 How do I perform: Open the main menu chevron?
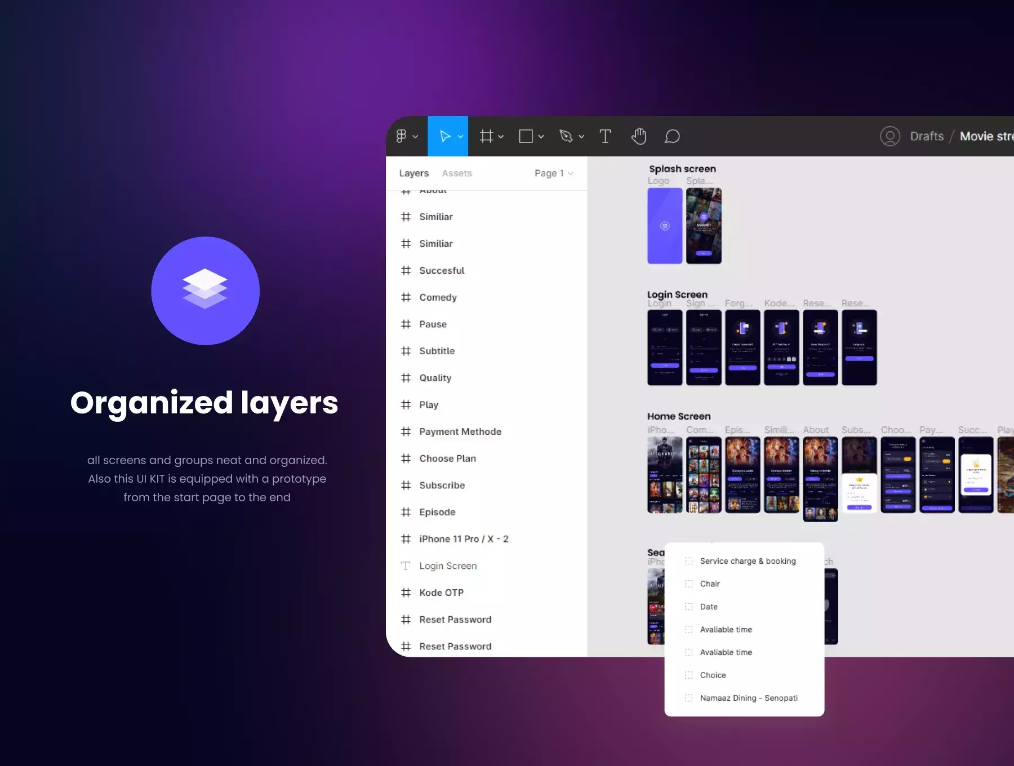click(415, 137)
